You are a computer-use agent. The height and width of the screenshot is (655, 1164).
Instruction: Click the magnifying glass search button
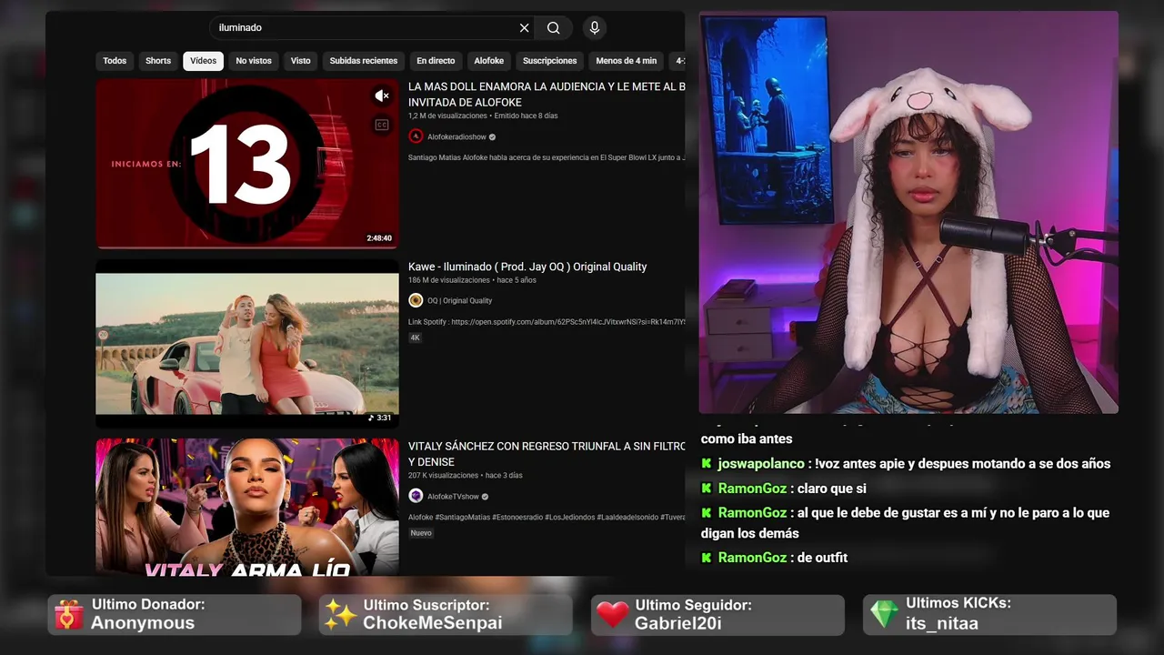click(x=554, y=28)
